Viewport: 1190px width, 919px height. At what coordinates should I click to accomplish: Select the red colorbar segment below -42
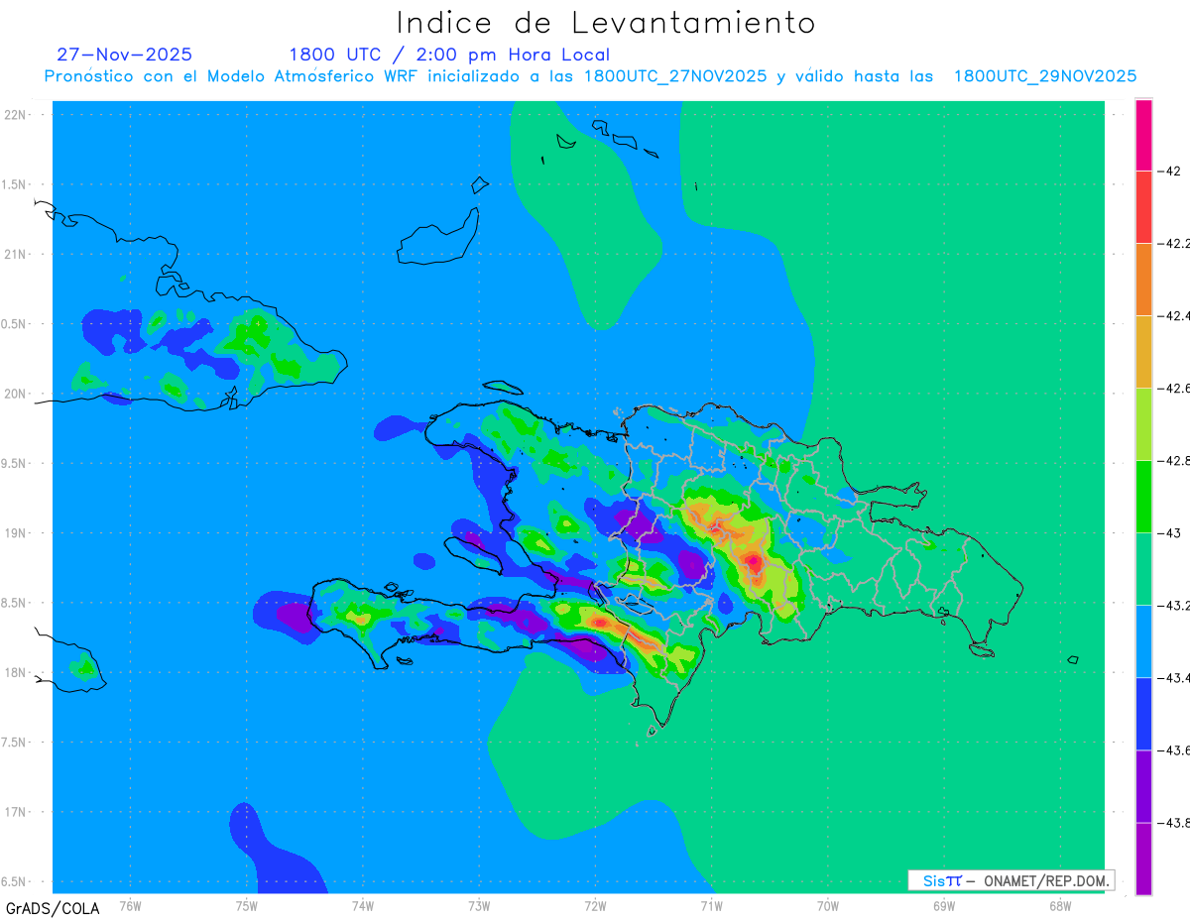point(1143,206)
